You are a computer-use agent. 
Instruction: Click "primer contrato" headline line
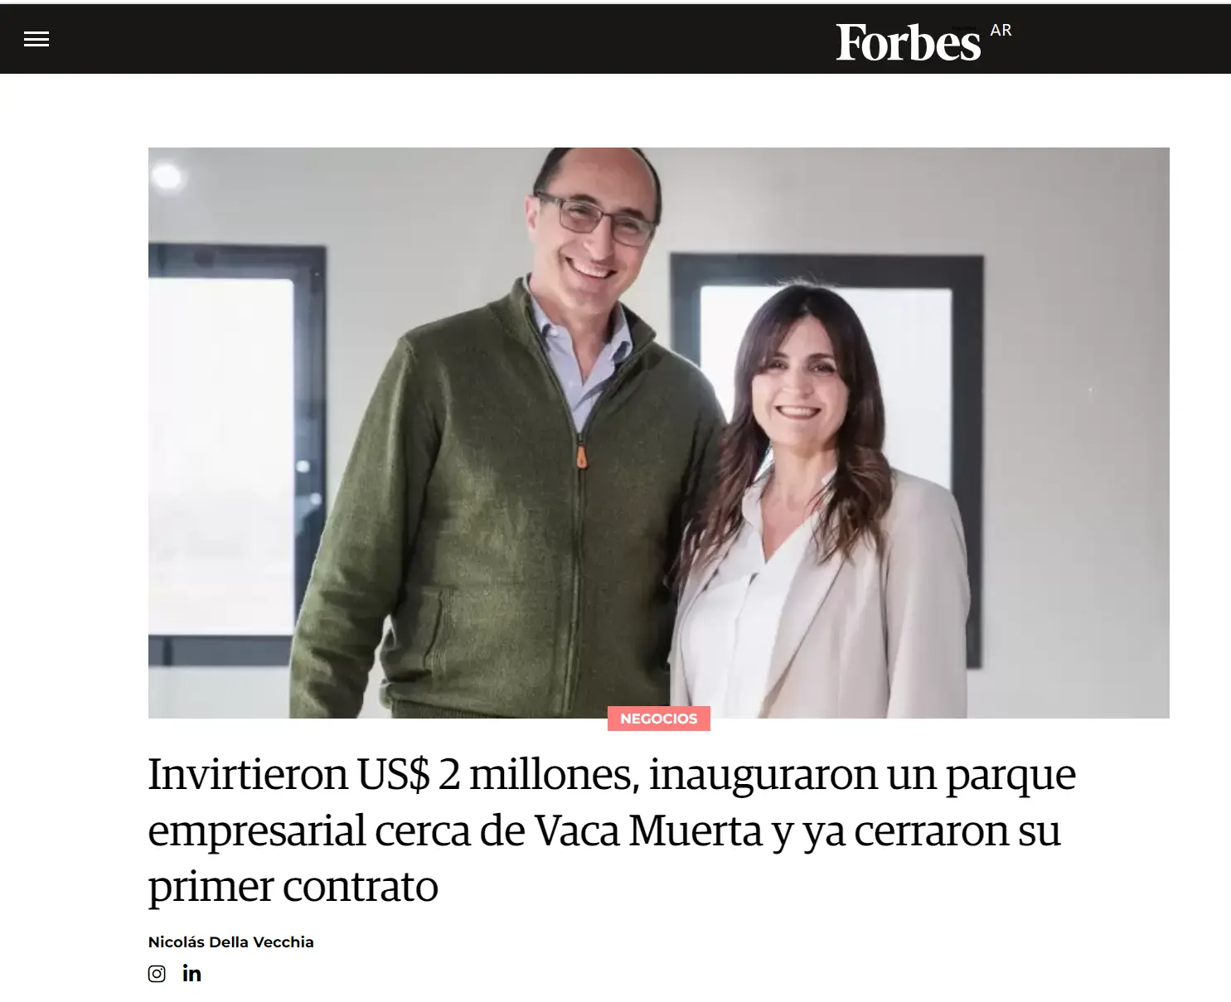293,887
